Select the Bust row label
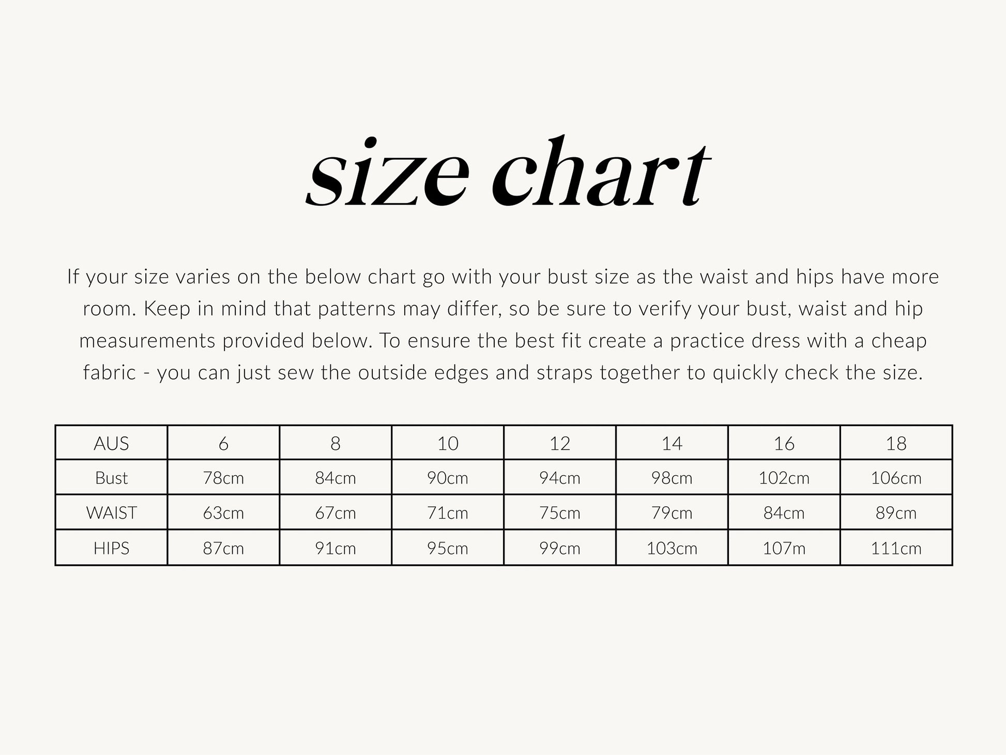 pyautogui.click(x=111, y=478)
